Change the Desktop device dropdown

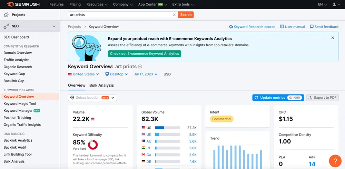coord(116,74)
